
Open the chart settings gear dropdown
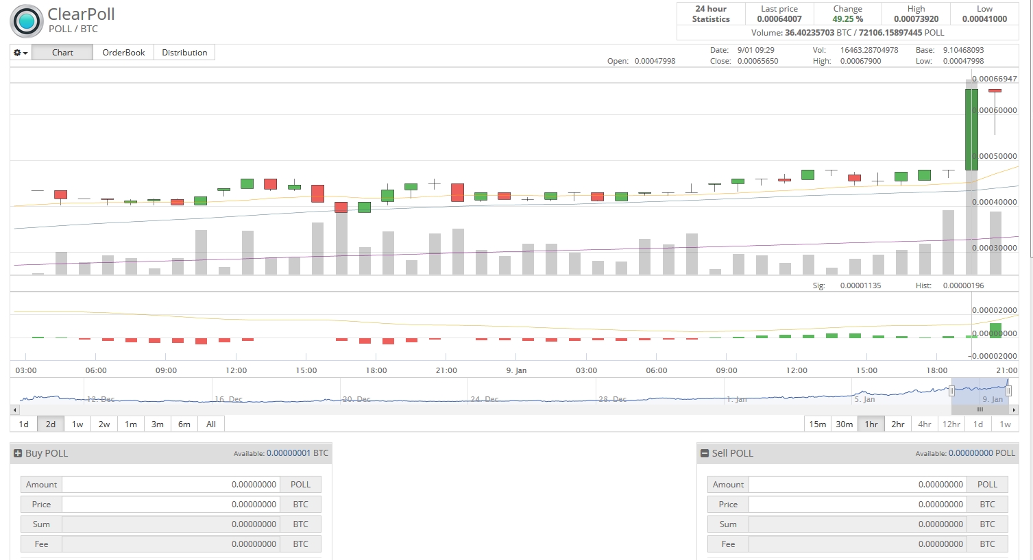click(21, 53)
